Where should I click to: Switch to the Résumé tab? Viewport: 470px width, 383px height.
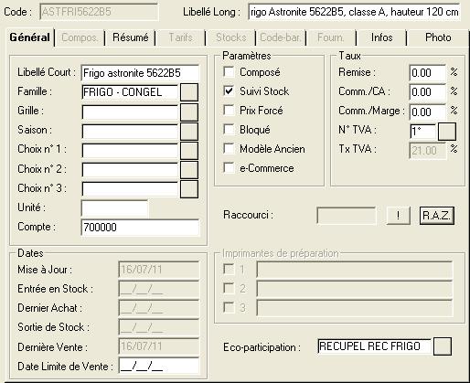coord(131,37)
